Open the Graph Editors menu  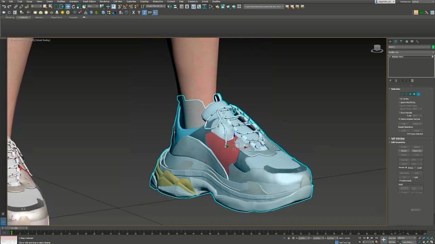(89, 1)
